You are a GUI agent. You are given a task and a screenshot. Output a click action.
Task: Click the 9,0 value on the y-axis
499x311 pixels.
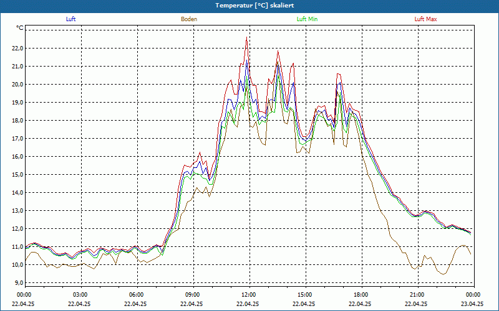pos(17,283)
